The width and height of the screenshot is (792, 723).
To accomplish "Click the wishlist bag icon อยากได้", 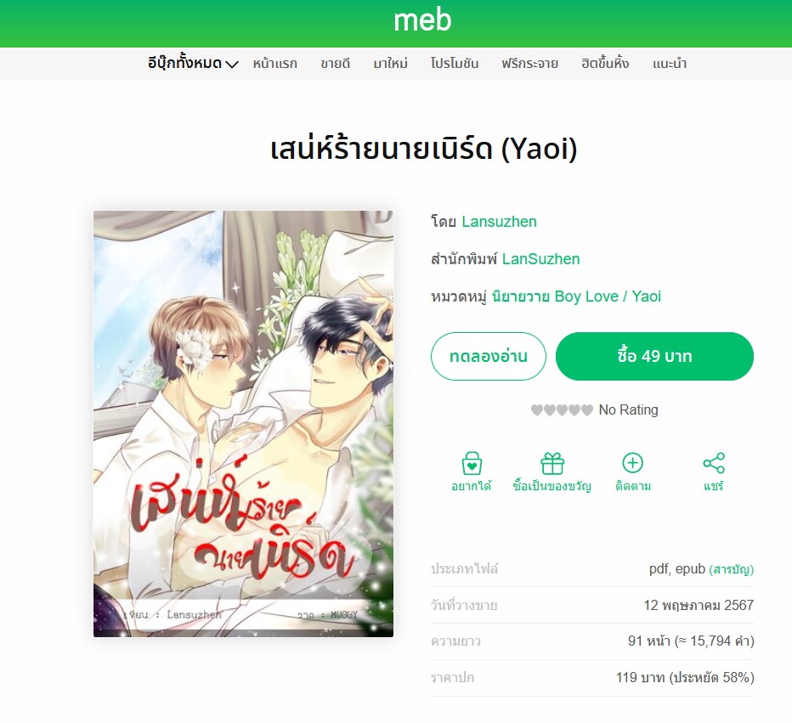I will (x=472, y=463).
